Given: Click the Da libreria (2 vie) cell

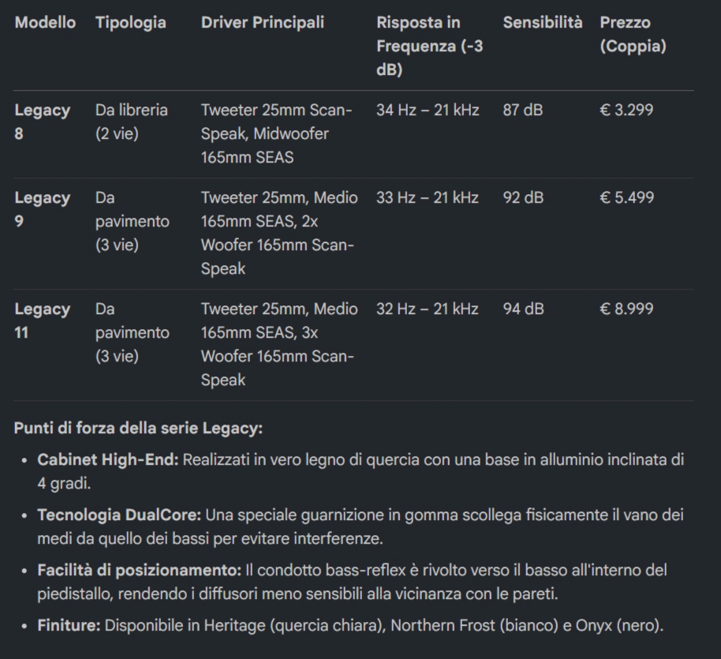Looking at the screenshot, I should click(x=132, y=122).
